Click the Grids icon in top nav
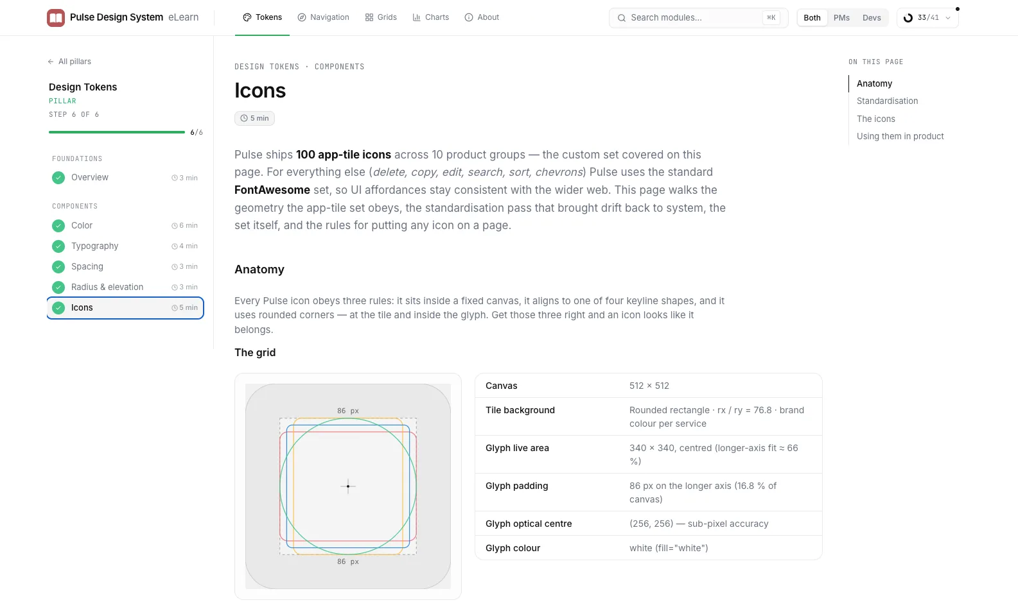 (x=369, y=17)
